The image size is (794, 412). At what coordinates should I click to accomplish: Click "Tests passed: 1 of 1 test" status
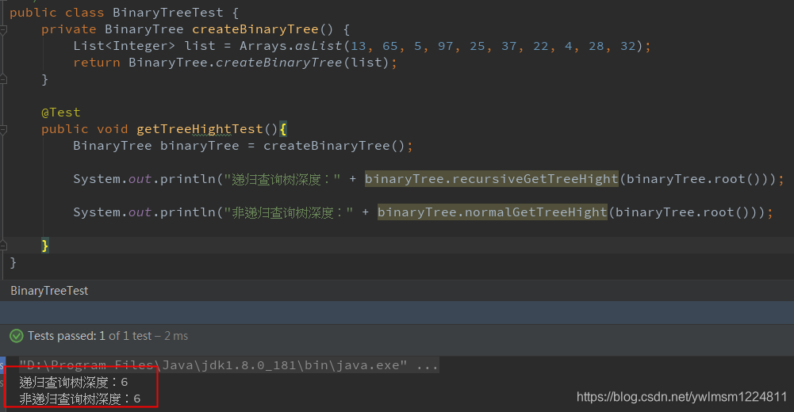click(90, 336)
